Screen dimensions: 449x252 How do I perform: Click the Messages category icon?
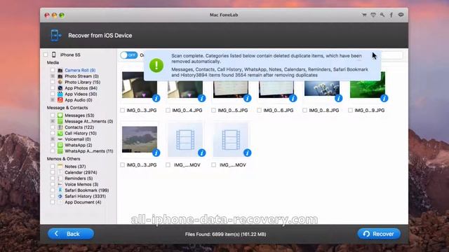[x=60, y=115]
